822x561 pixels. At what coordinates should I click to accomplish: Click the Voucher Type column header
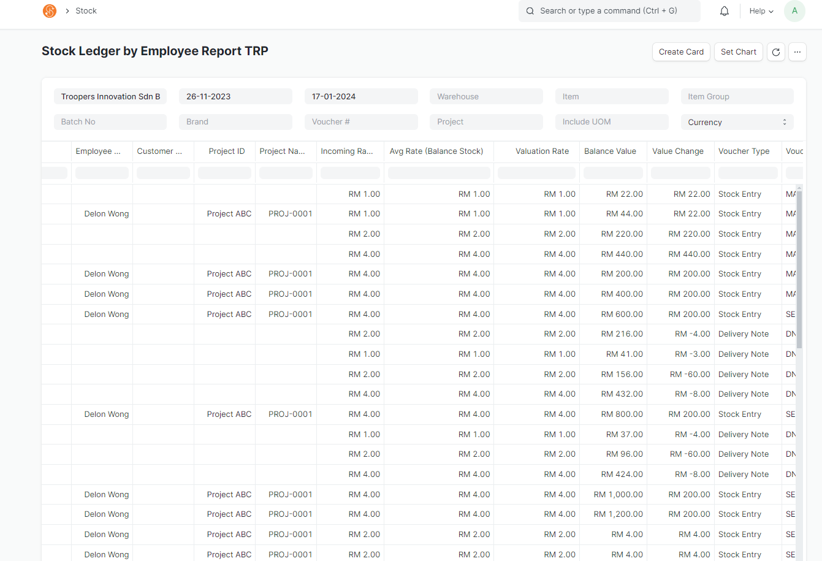[x=744, y=151]
